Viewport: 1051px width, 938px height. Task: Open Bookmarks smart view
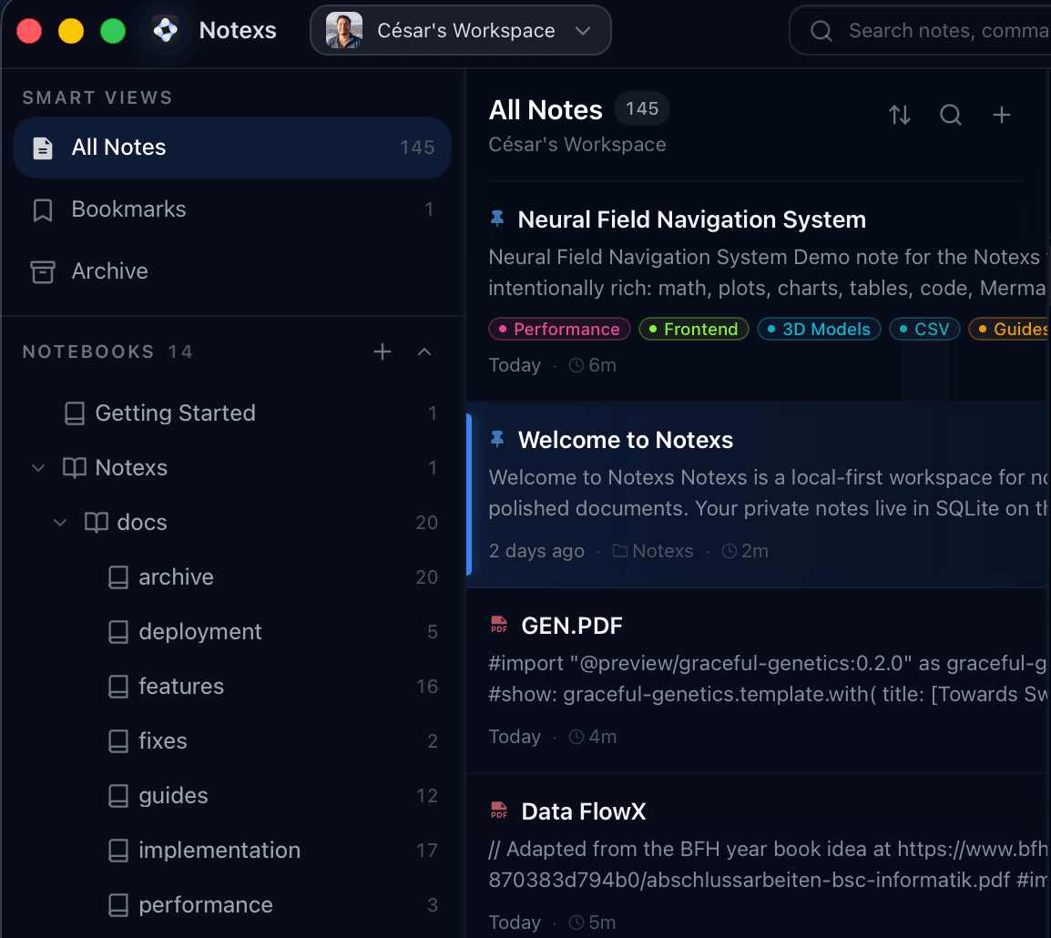(x=232, y=209)
